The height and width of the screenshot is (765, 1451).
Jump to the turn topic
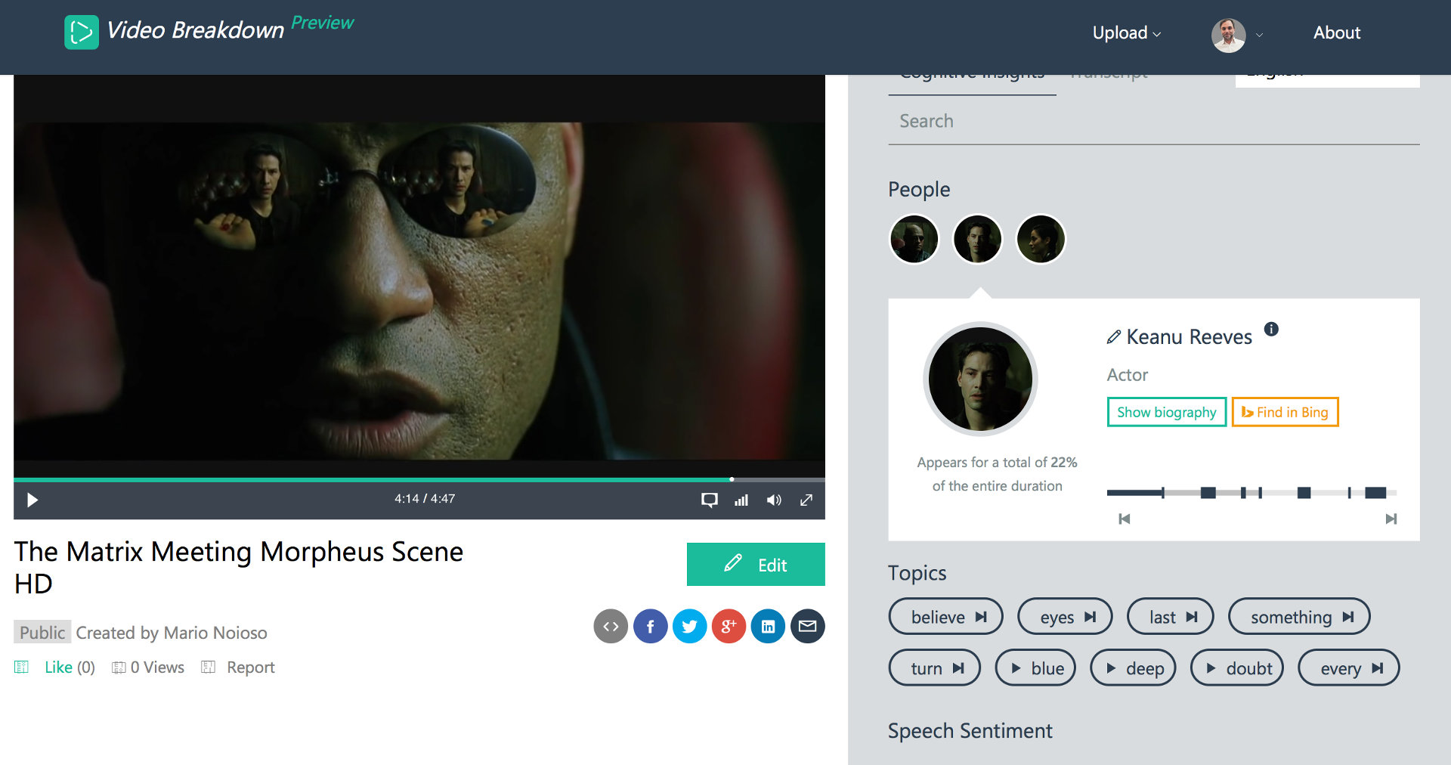(x=934, y=668)
